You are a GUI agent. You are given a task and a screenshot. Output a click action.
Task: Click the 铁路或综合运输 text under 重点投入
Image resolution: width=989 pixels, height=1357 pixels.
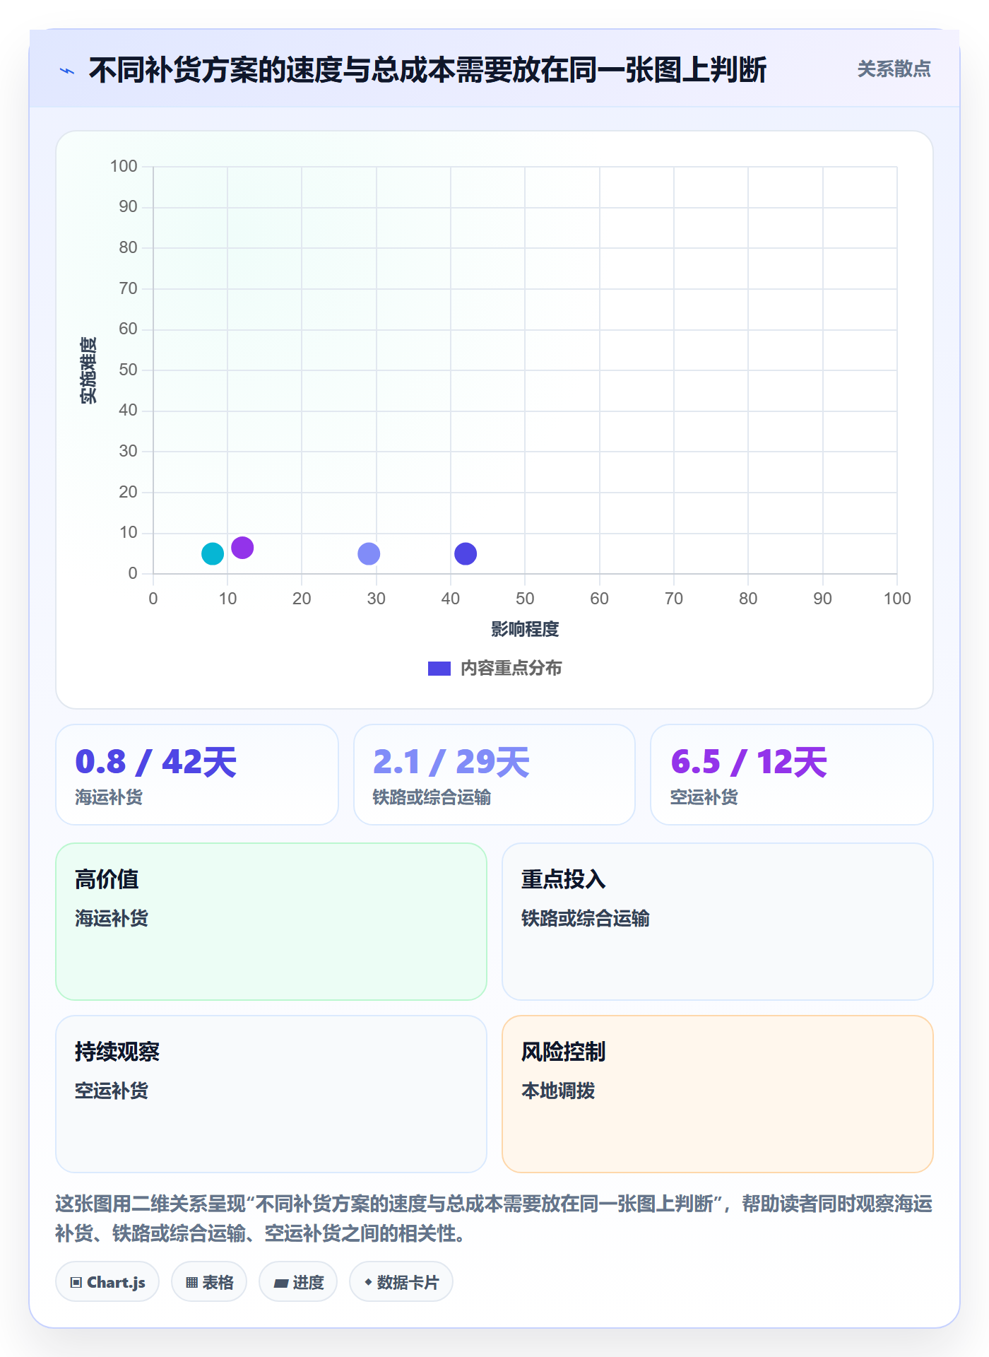point(586,918)
